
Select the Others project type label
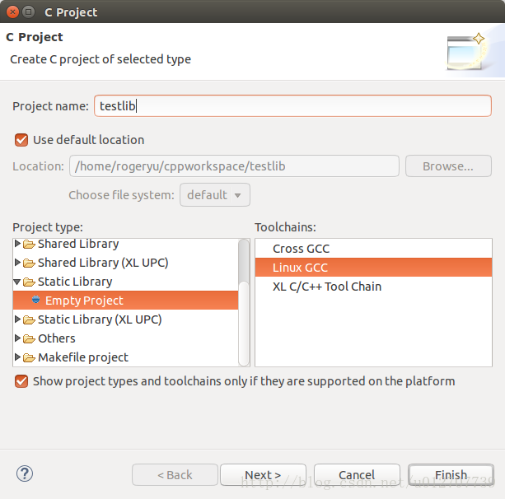[x=57, y=338]
